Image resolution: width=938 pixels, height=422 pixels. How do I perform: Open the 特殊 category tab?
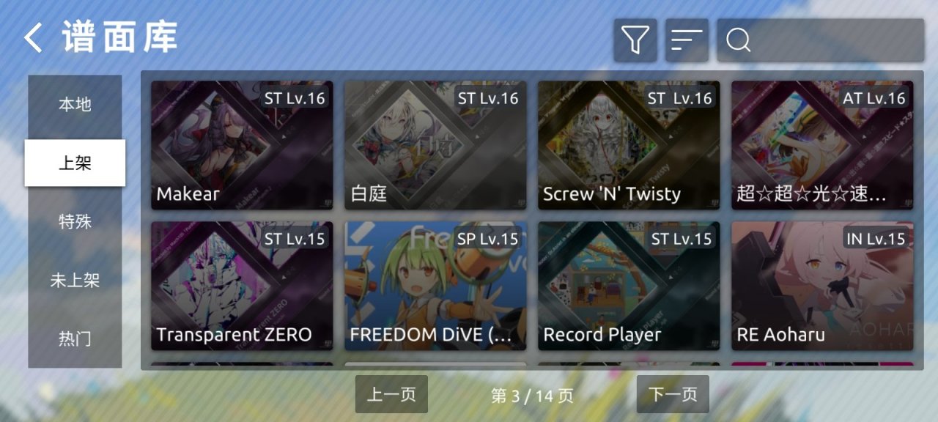75,221
